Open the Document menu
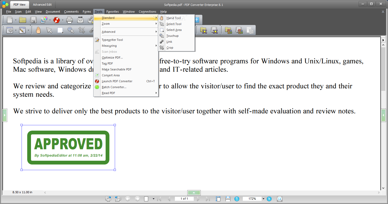388x204 pixels. [x=53, y=12]
